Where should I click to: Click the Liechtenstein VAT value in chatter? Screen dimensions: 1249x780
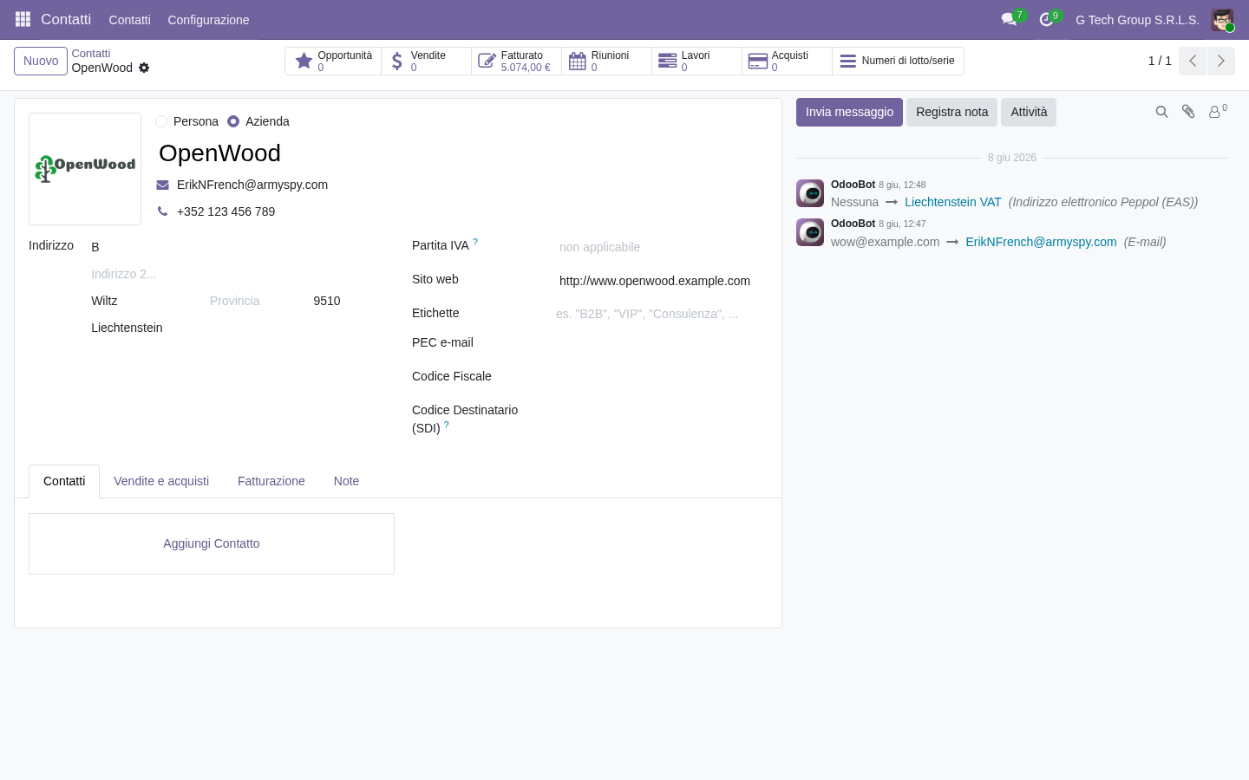(x=952, y=202)
